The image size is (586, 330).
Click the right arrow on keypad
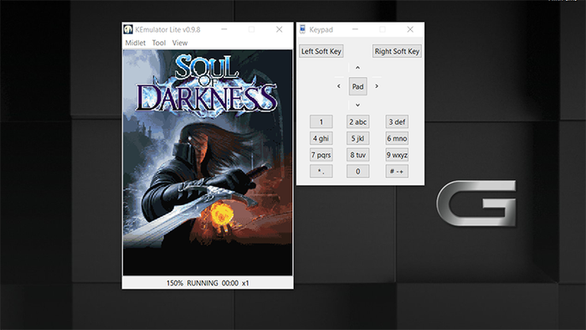coord(377,86)
